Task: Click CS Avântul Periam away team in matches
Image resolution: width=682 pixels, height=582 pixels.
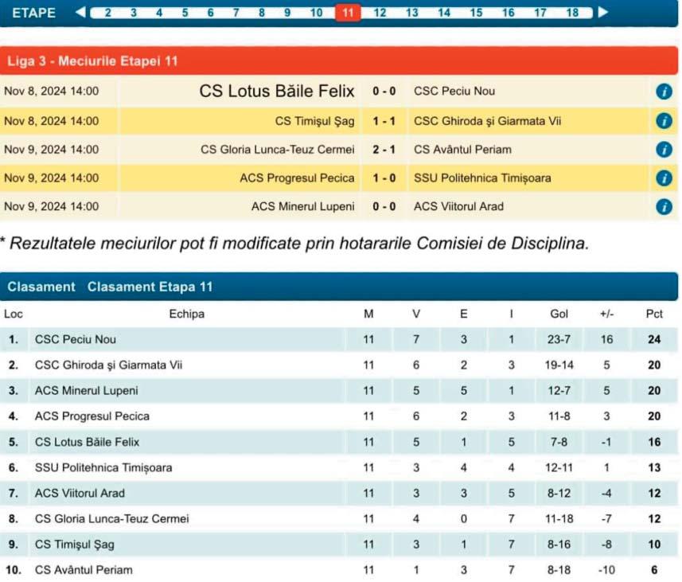Action: 462,150
